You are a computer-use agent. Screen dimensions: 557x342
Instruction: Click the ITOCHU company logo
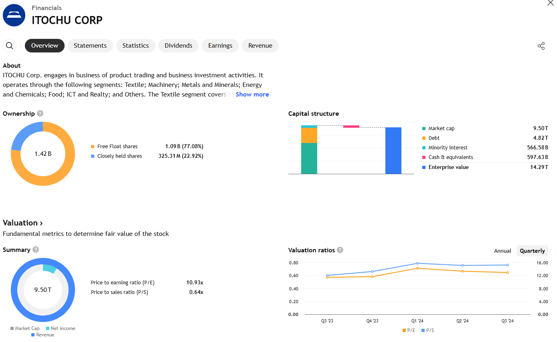14,15
